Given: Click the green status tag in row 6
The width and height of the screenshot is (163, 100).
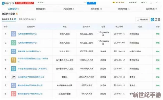Looking at the screenshot, I should click(158, 77).
